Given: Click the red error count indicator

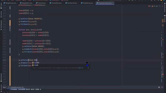Looking at the screenshot, I should (150, 6).
